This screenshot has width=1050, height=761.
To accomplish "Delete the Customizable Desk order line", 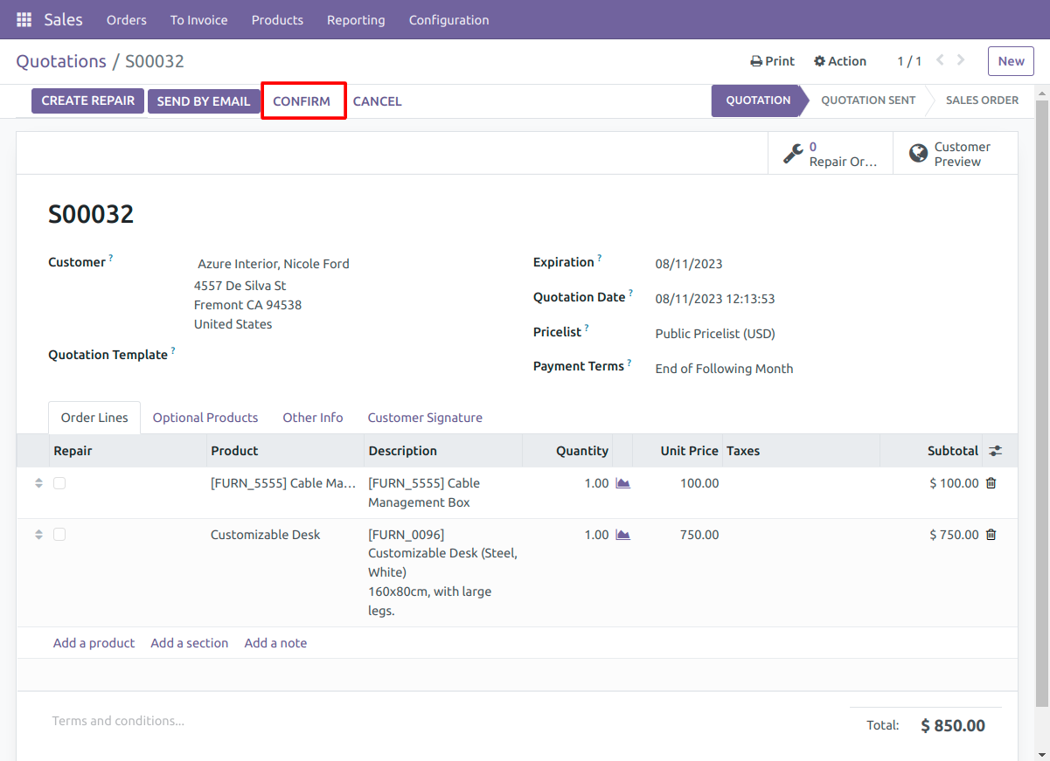I will click(x=991, y=535).
